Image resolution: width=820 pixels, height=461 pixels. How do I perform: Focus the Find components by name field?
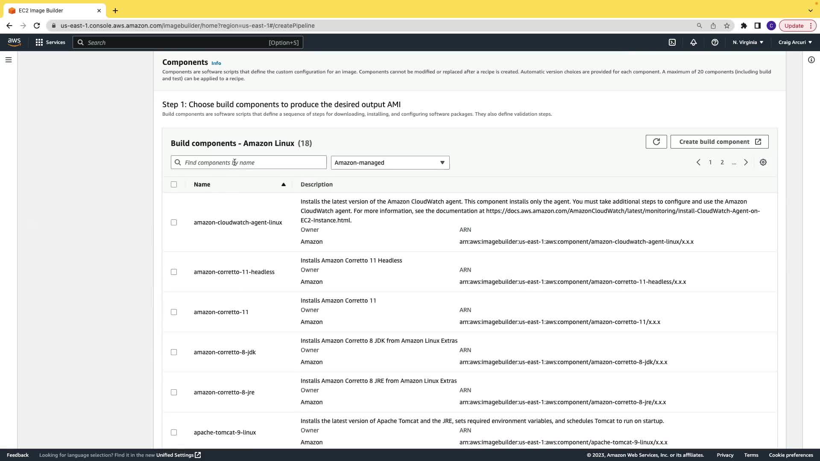(x=252, y=163)
